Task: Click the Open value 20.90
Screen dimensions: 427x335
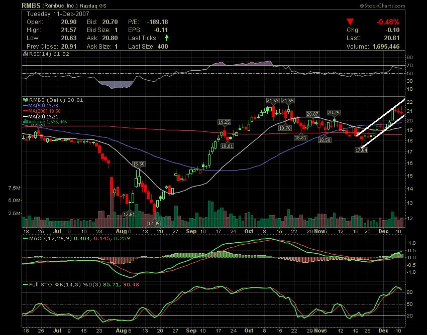Action: [x=69, y=22]
